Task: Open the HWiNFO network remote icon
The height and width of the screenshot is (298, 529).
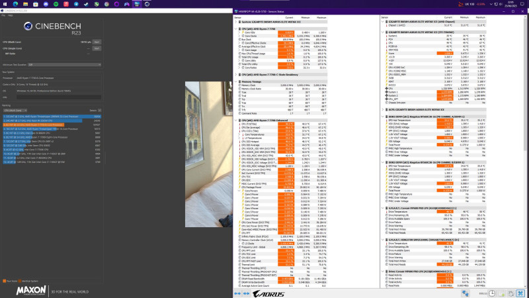Action: coord(466,293)
